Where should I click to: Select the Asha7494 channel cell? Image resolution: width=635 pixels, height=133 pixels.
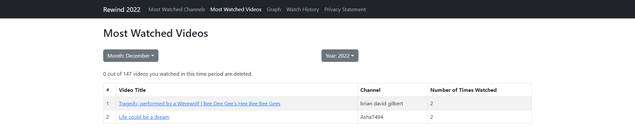[392, 117]
